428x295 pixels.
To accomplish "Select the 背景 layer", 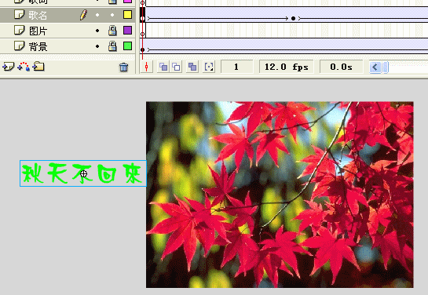I will pos(68,46).
